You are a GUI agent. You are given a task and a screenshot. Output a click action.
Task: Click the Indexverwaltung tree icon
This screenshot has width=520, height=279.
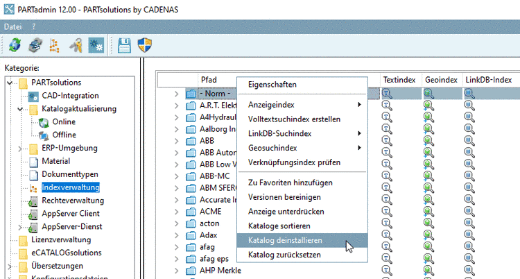33,188
